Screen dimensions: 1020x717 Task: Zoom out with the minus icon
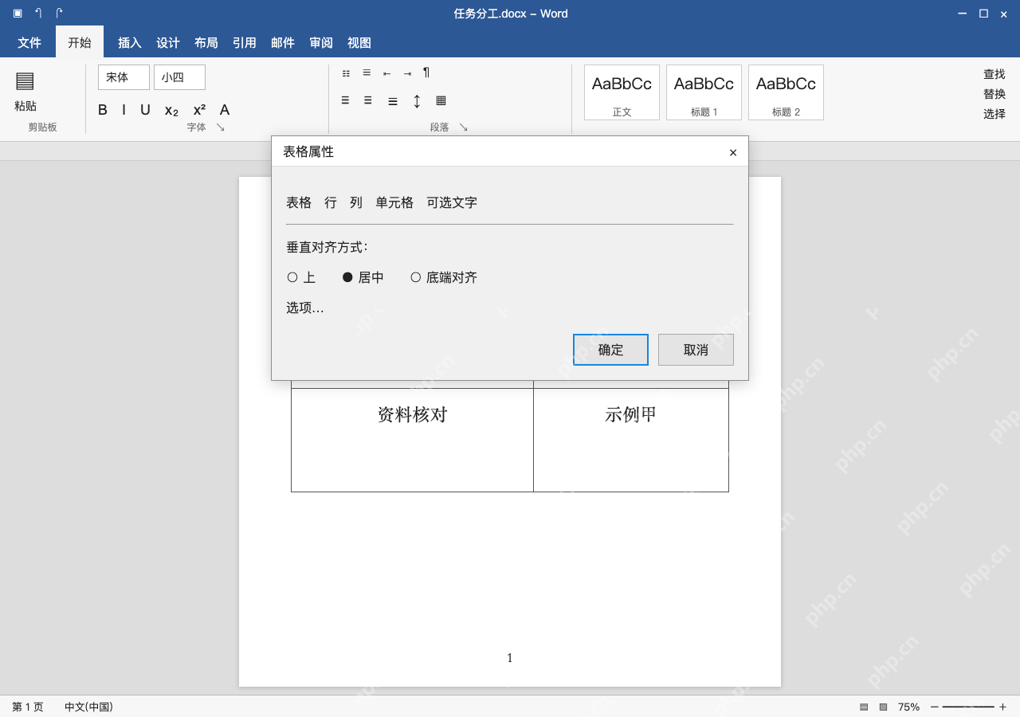(935, 707)
